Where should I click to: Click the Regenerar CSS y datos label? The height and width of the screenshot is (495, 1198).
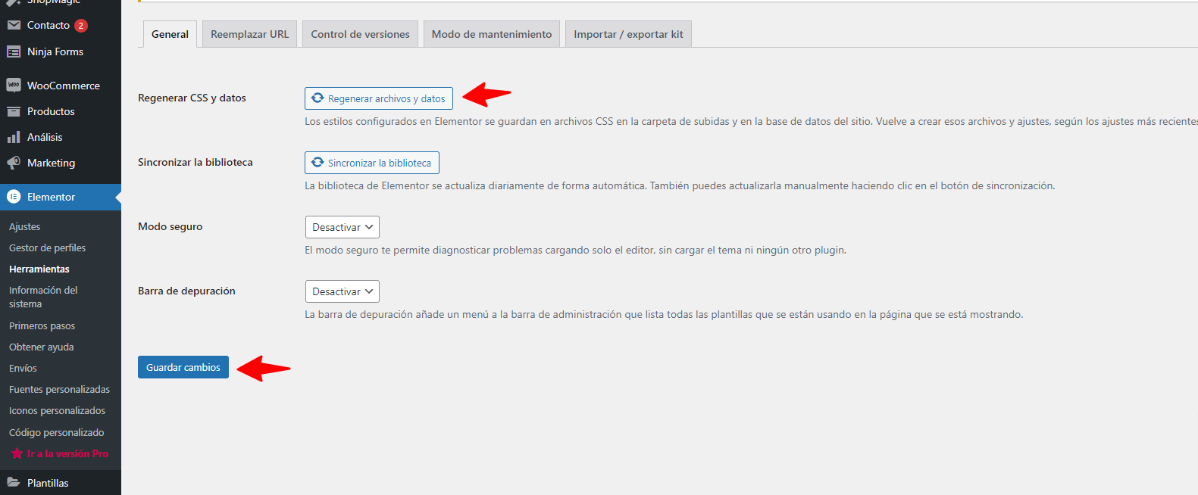click(192, 98)
